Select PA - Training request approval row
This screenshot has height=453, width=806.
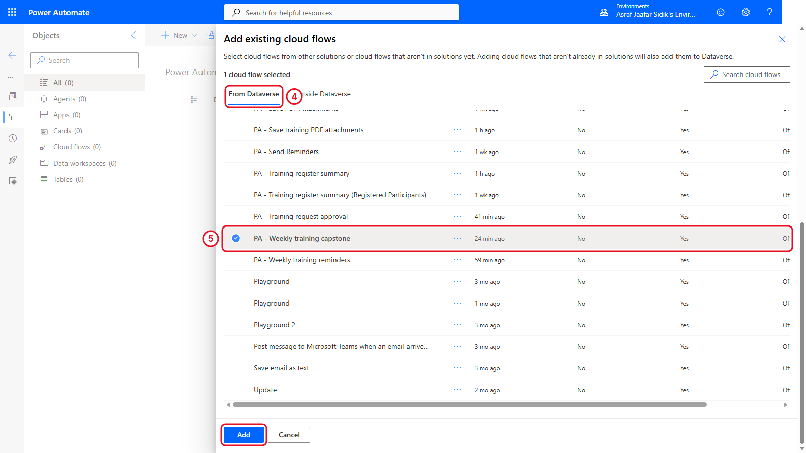pyautogui.click(x=507, y=216)
